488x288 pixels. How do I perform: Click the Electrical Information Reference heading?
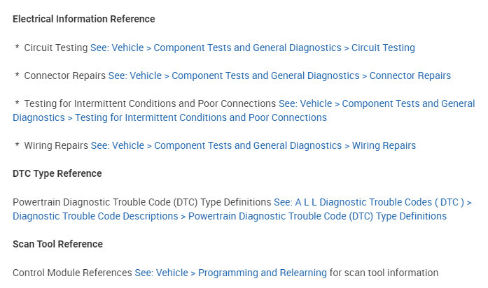coord(84,19)
